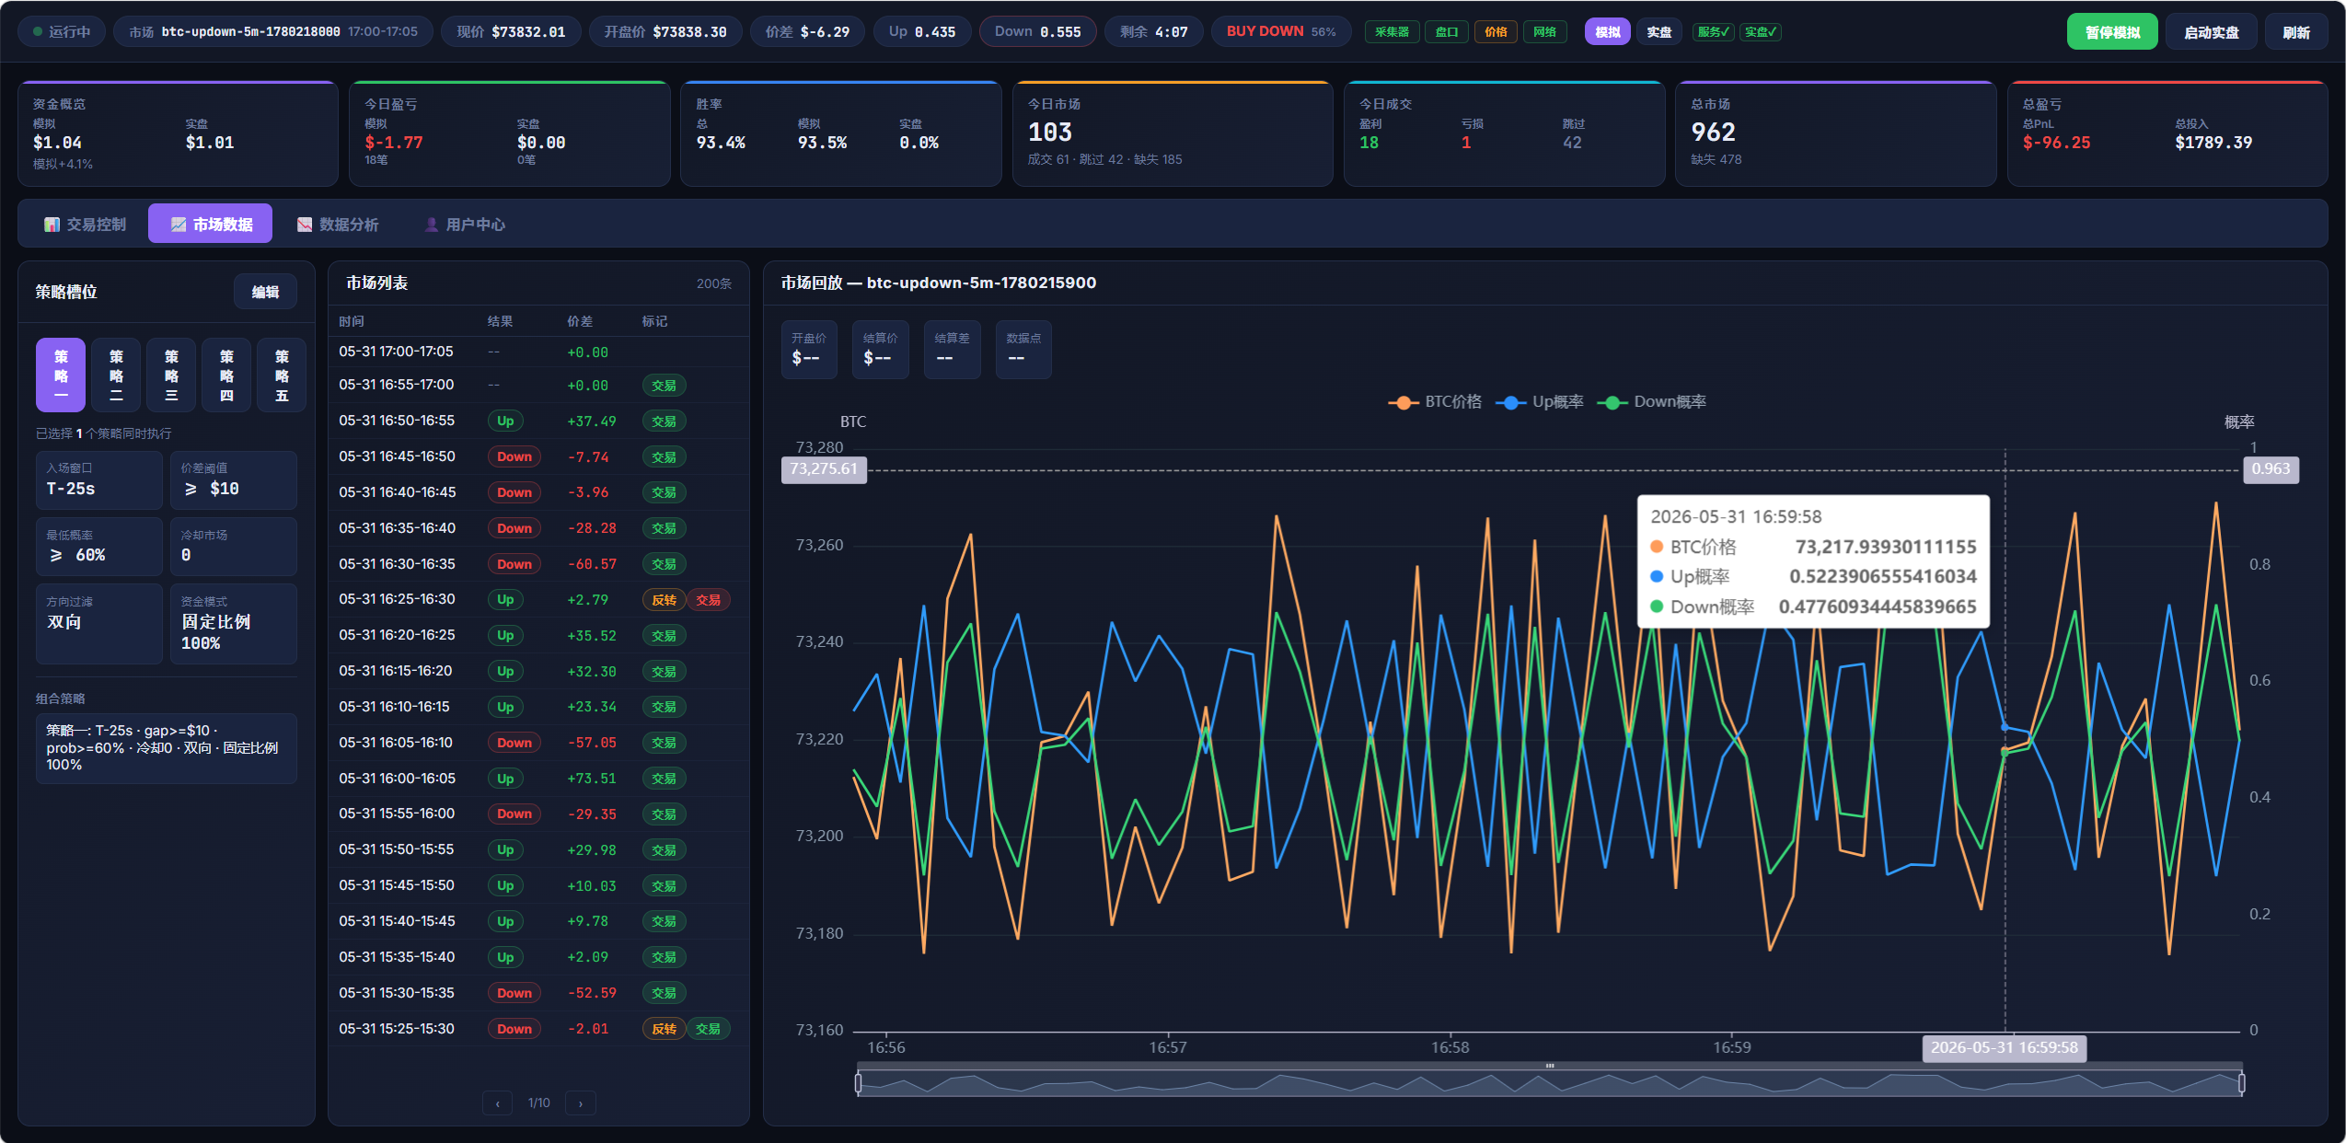The height and width of the screenshot is (1143, 2346).
Task: Go to previous page of 市场列表
Action: pos(498,1103)
